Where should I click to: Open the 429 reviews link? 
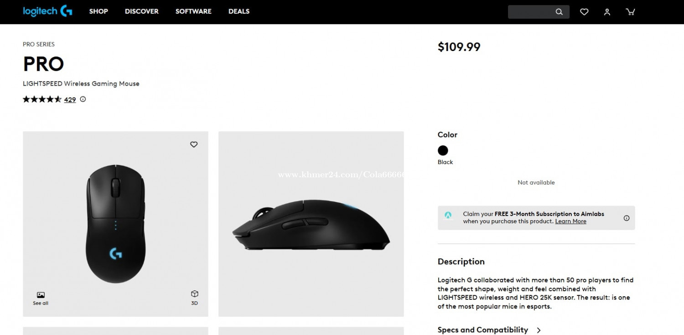click(x=70, y=100)
